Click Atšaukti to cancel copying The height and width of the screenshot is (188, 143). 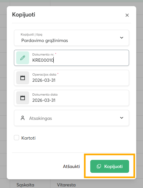point(71,166)
